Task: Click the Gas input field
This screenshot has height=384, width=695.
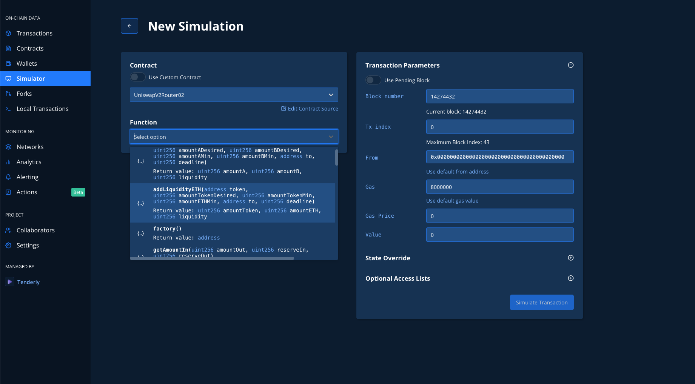Action: coord(500,187)
